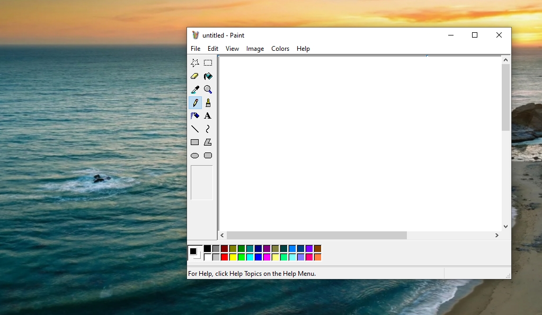The height and width of the screenshot is (315, 542).
Task: Pick the brown swatch
Action: pyautogui.click(x=318, y=249)
